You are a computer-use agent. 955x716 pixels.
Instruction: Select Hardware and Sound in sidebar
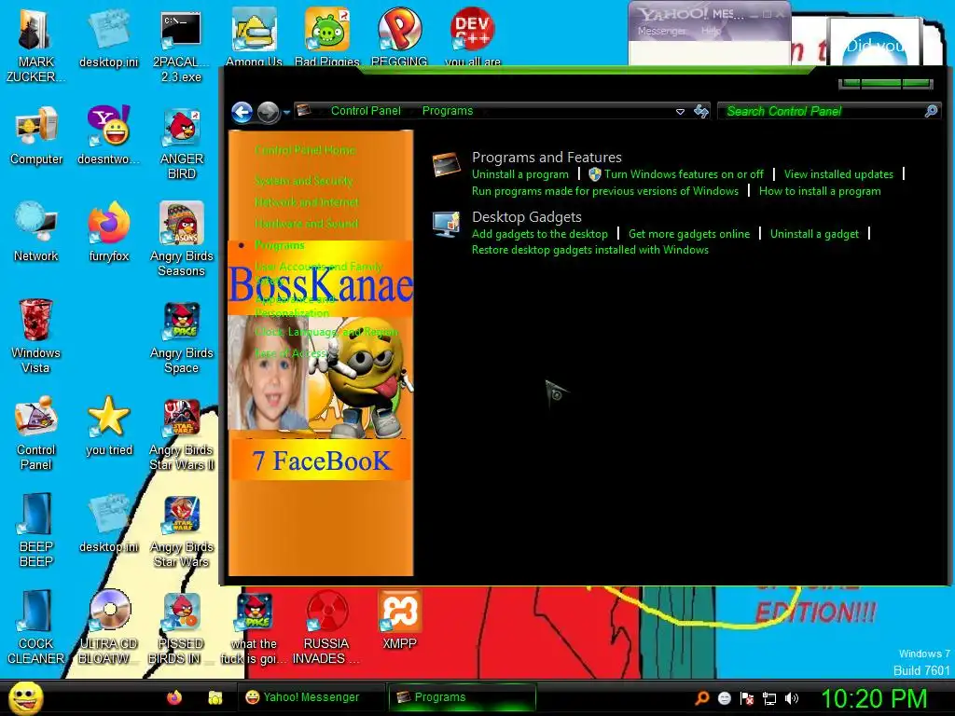[306, 223]
